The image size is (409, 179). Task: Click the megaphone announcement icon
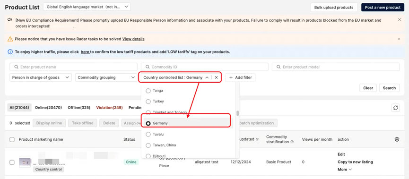(x=10, y=20)
